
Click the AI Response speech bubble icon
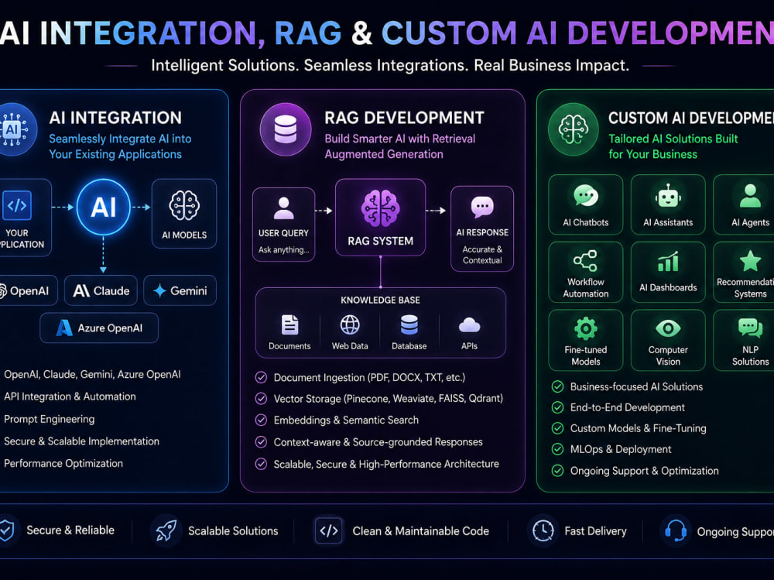coord(482,207)
